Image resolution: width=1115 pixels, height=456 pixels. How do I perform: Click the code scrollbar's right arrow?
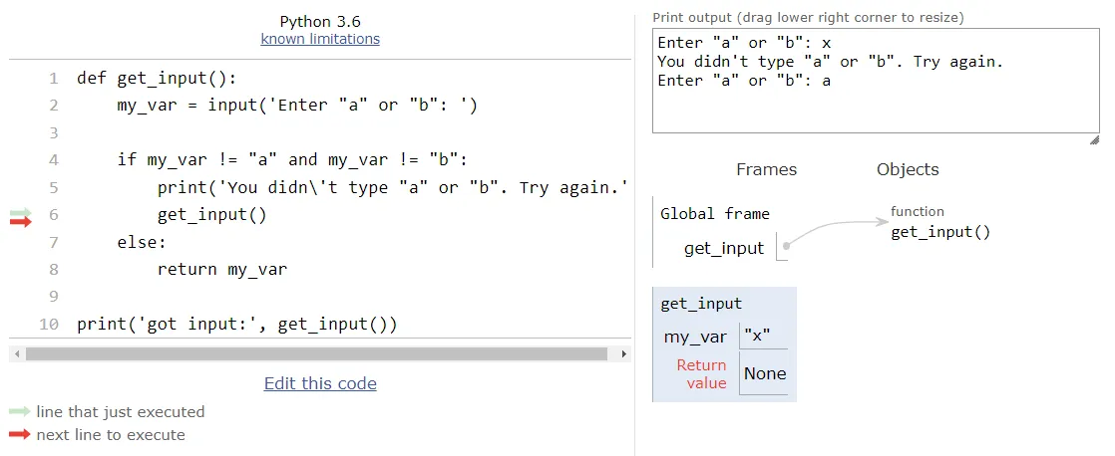coord(624,353)
